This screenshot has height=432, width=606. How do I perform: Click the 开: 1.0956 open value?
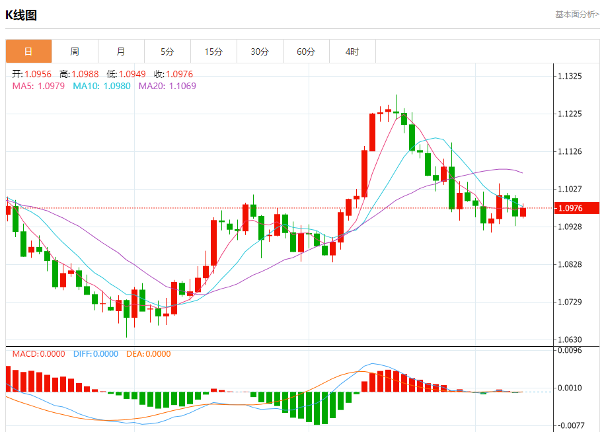32,74
